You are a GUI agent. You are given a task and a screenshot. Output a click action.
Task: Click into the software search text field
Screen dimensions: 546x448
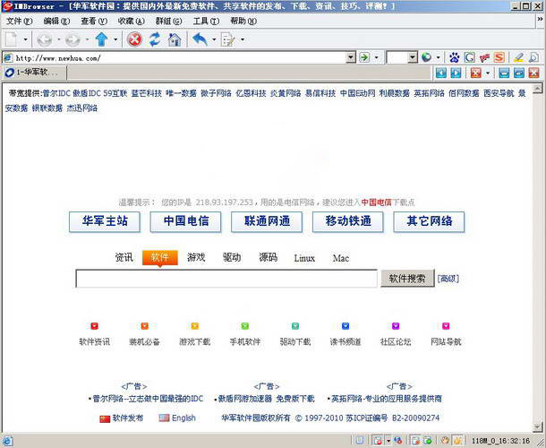coord(226,279)
